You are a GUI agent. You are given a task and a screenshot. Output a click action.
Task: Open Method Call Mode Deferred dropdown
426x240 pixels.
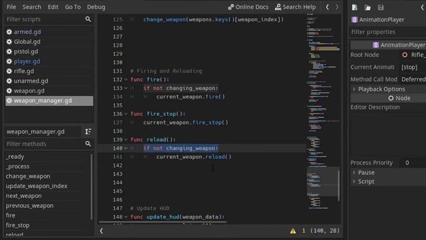pos(413,79)
